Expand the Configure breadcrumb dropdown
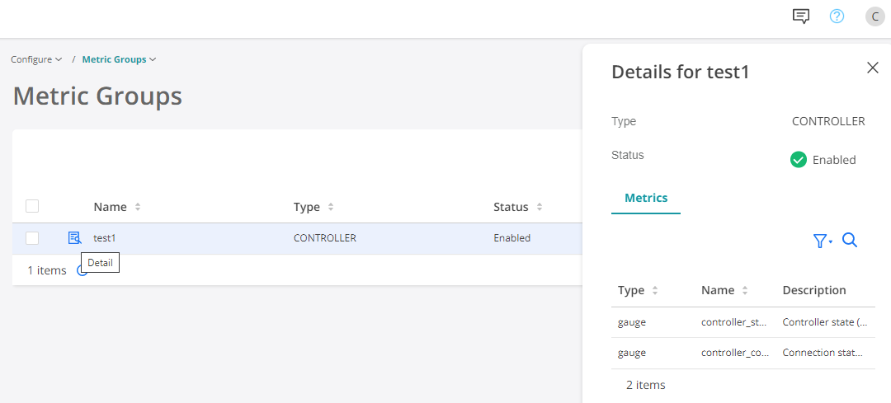Image resolution: width=891 pixels, height=403 pixels. point(36,59)
